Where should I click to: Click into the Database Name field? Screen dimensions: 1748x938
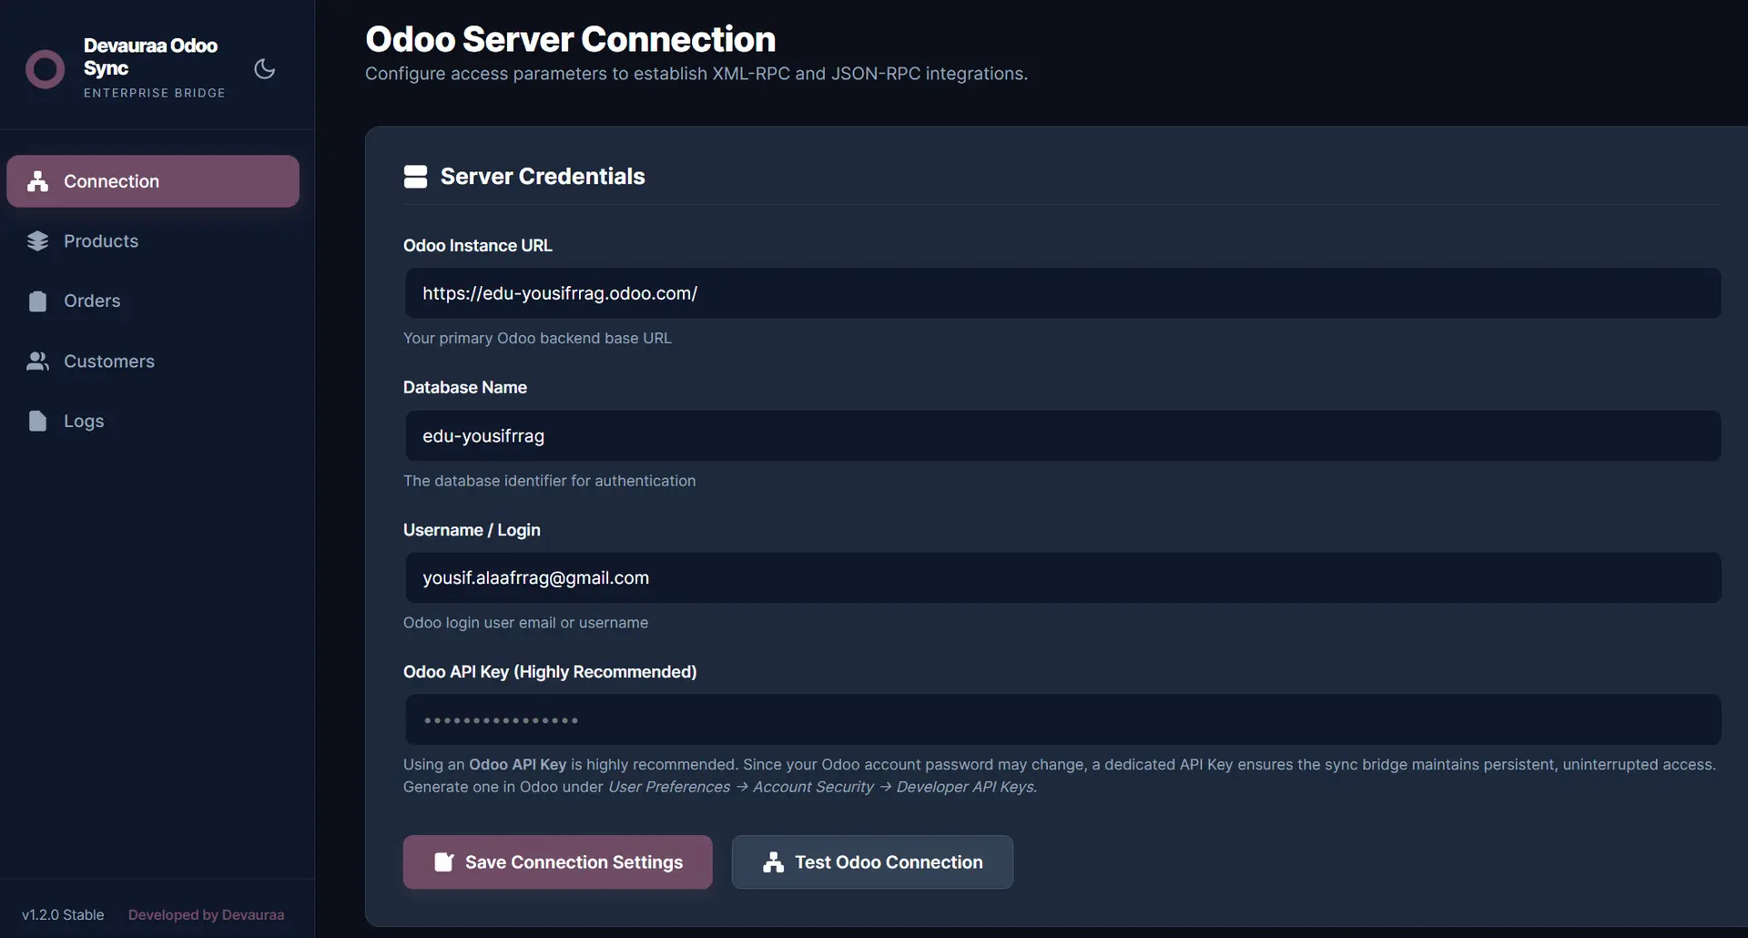coord(1062,435)
